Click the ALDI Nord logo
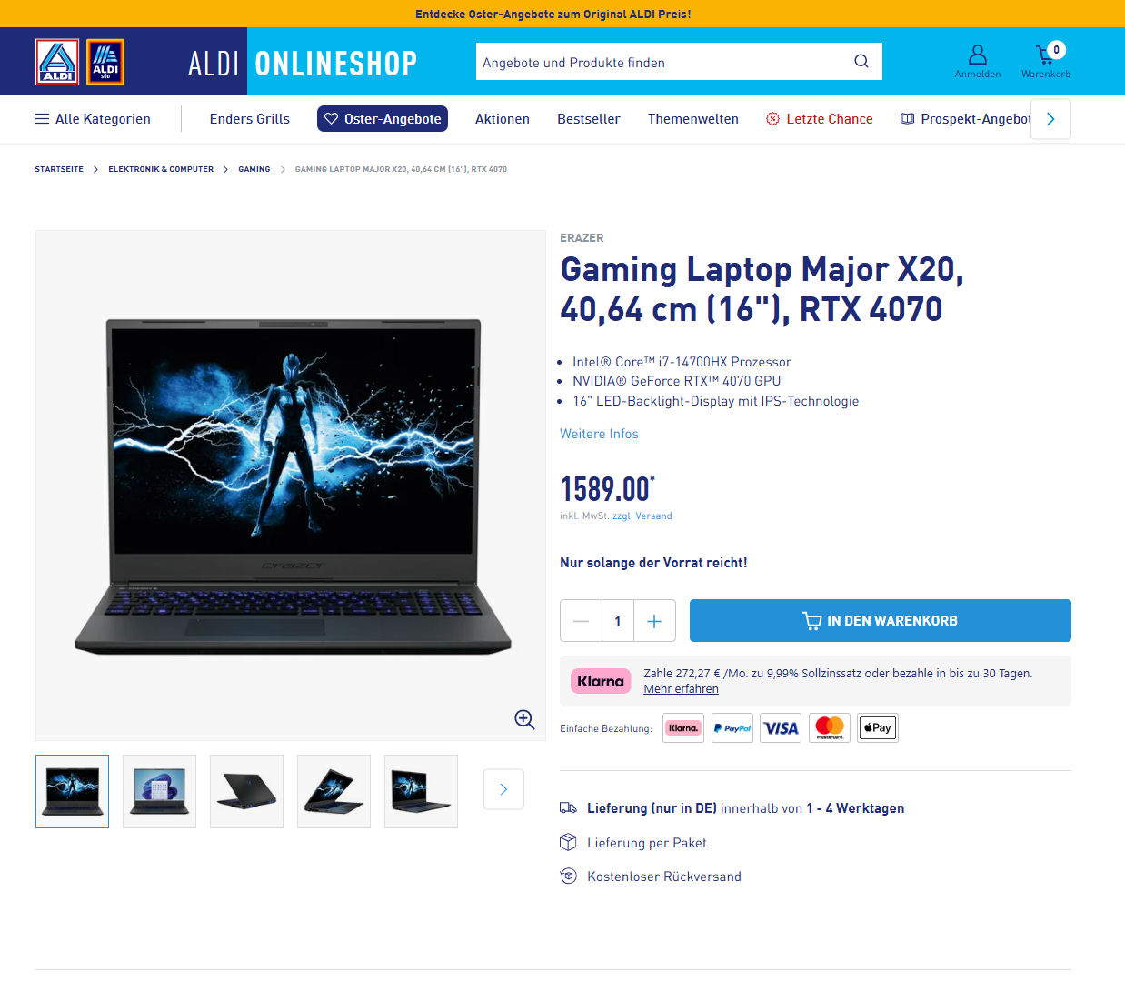 point(57,62)
